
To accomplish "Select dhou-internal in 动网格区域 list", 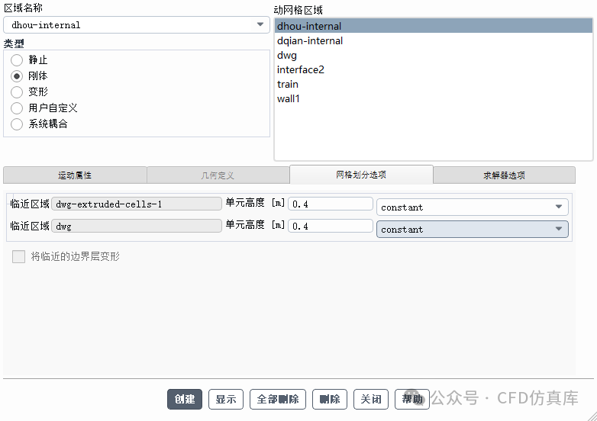I will 434,26.
